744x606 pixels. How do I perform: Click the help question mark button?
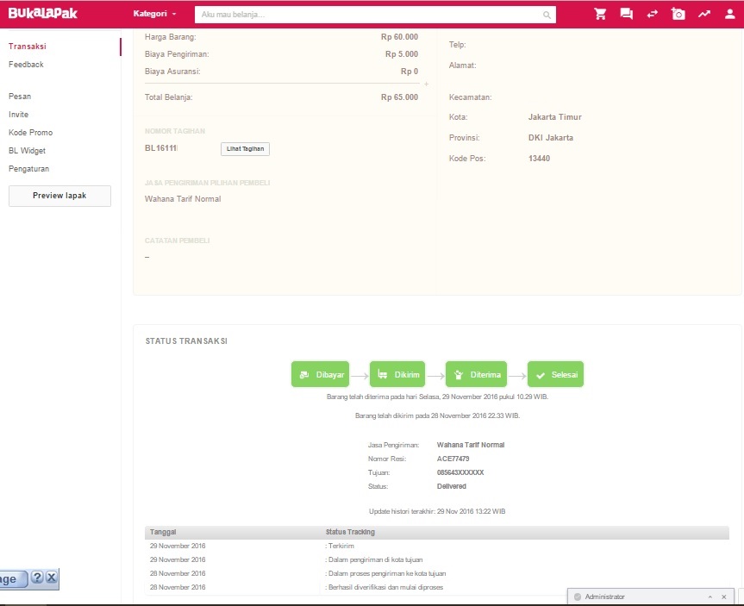point(37,578)
